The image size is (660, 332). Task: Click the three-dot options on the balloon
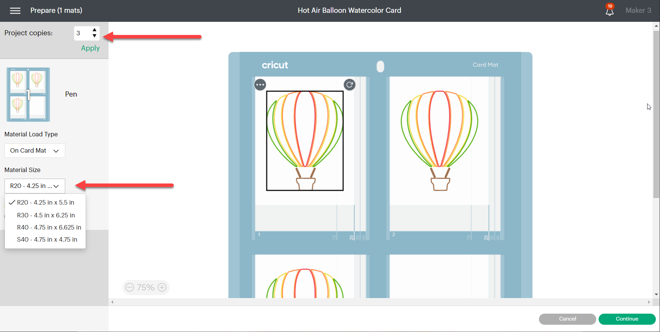(x=260, y=85)
